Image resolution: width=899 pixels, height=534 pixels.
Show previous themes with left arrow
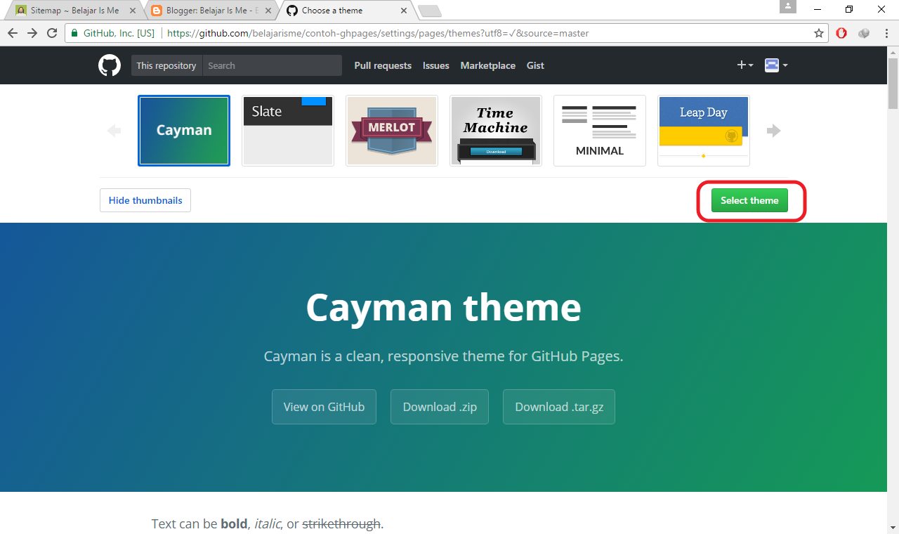(114, 131)
